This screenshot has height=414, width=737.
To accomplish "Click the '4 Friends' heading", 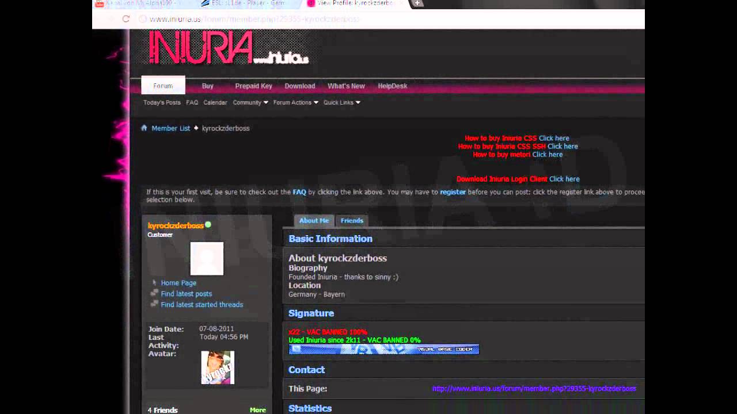I will click(163, 410).
